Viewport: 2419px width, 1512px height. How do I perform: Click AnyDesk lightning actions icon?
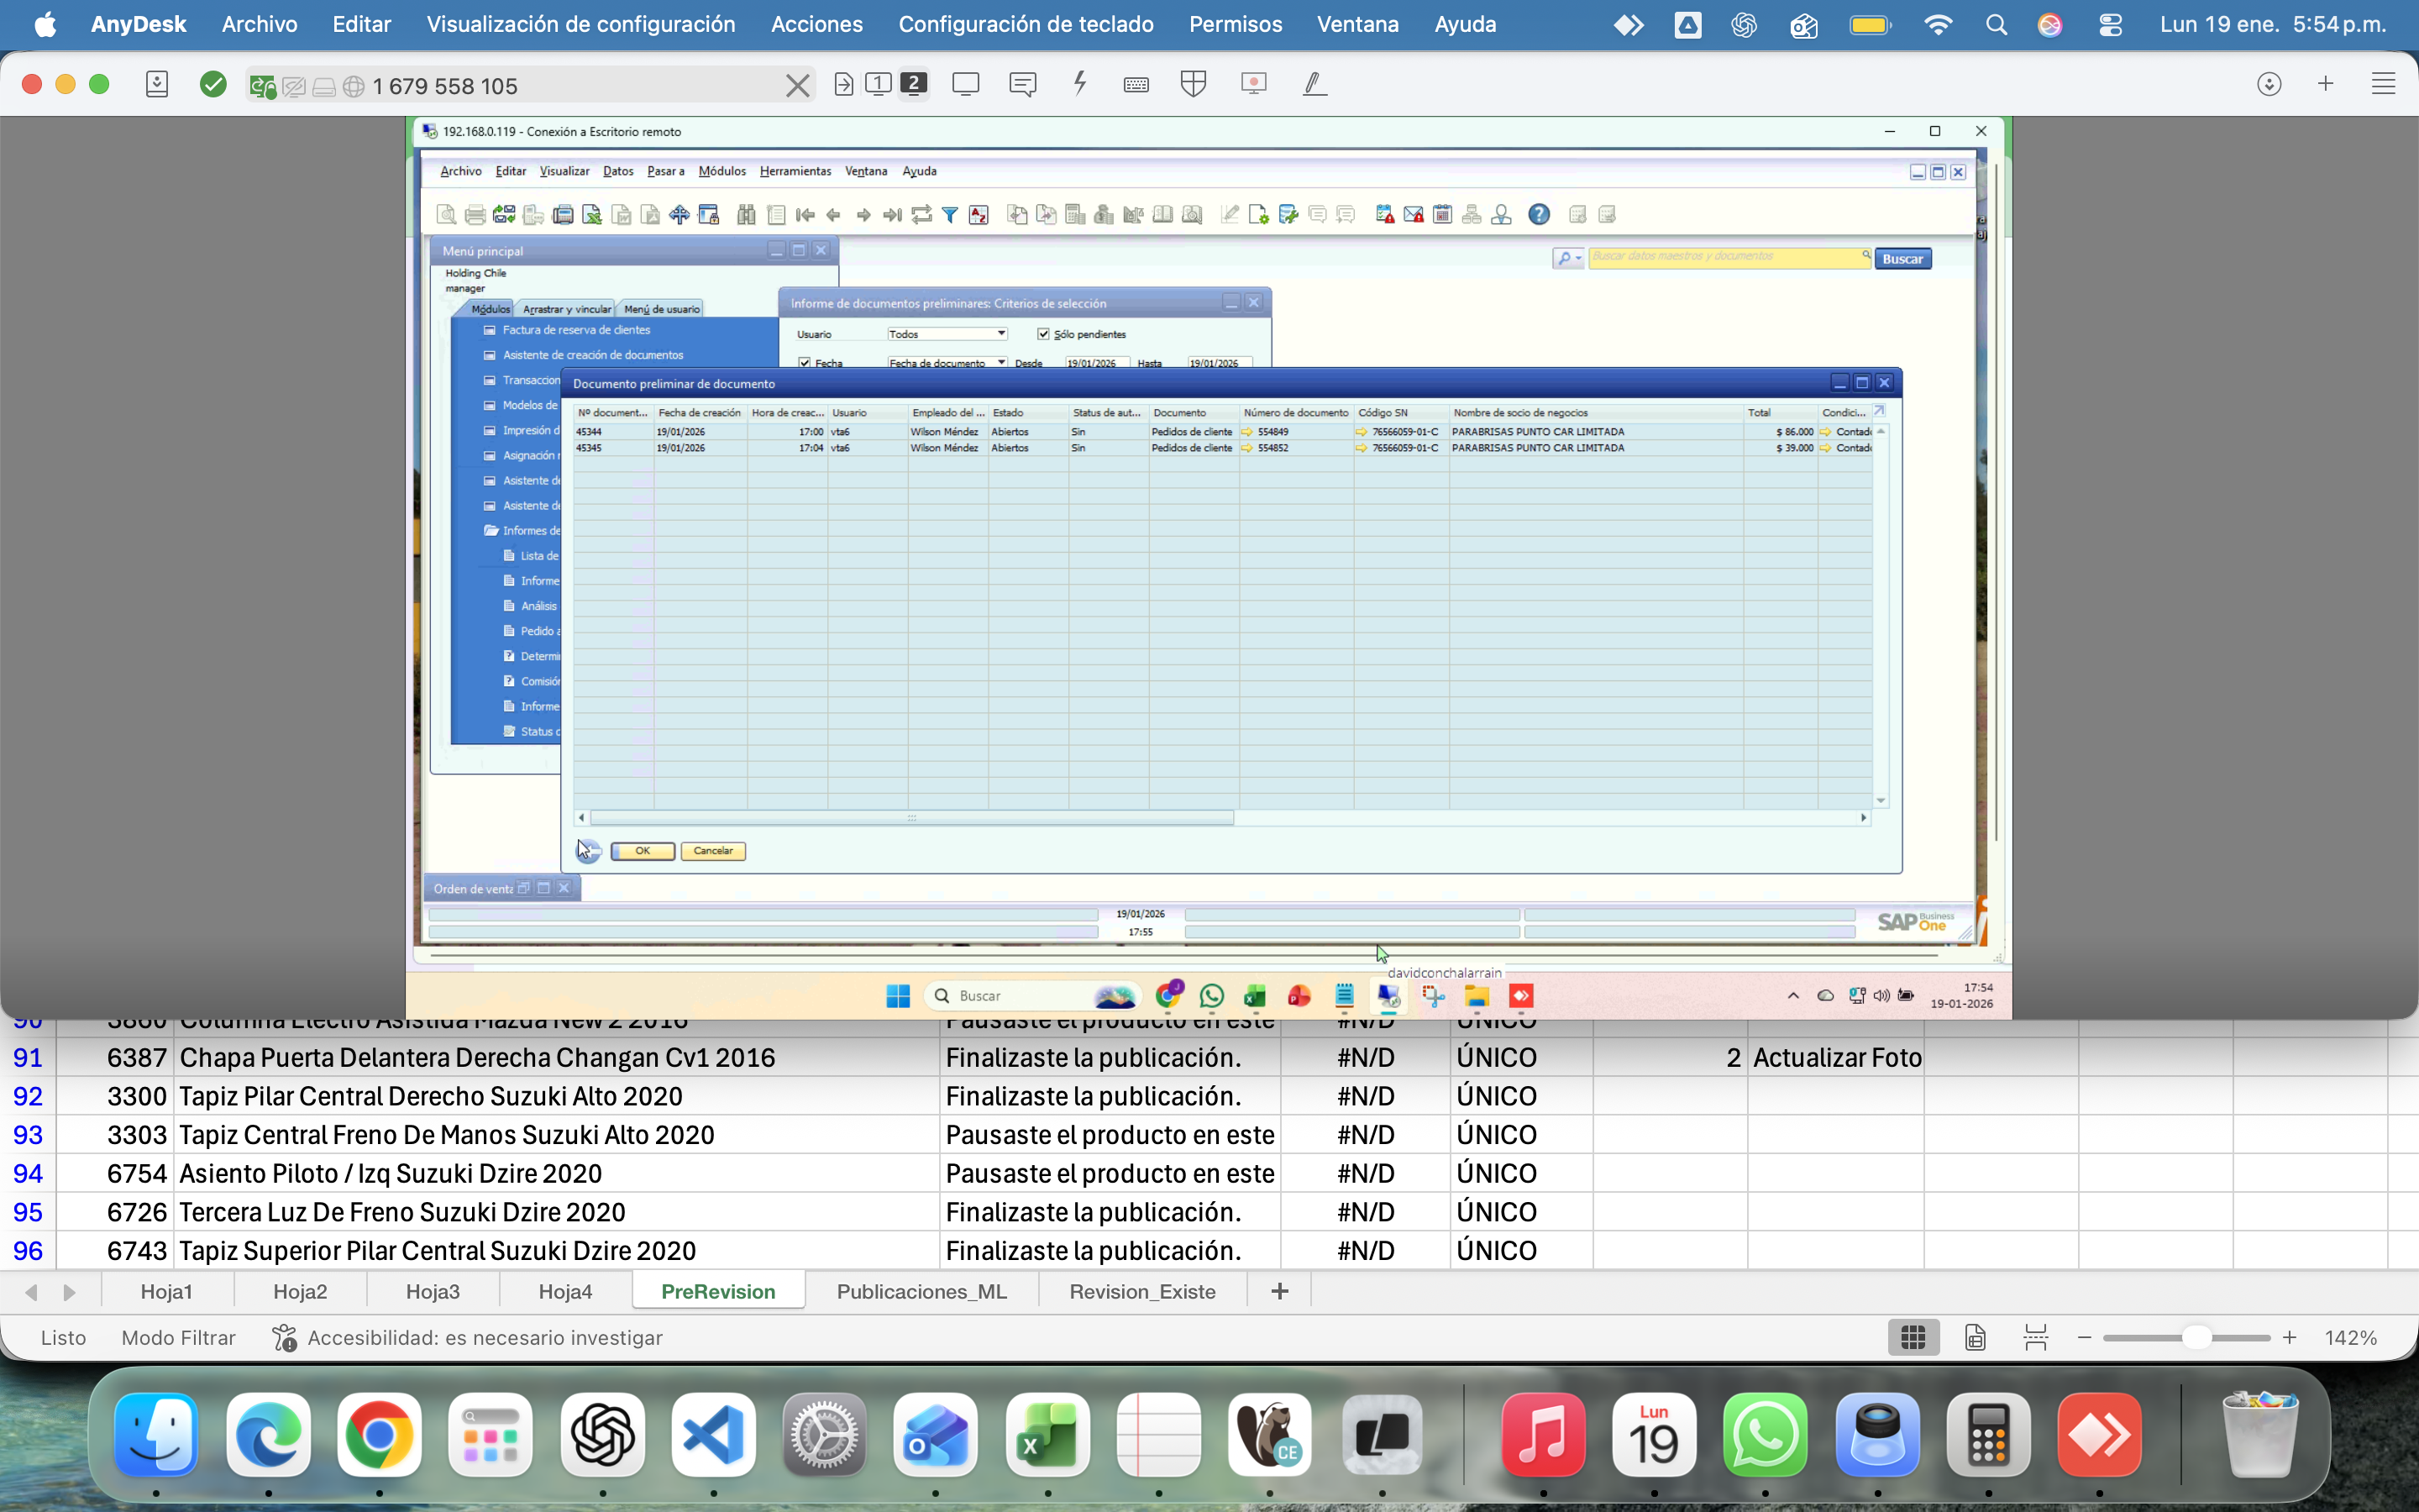(x=1079, y=84)
